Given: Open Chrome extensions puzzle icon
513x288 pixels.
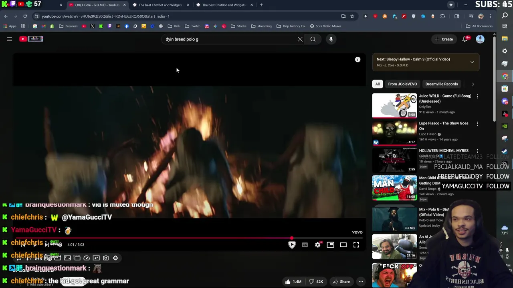Looking at the screenshot, I should (442, 16).
